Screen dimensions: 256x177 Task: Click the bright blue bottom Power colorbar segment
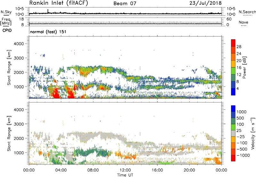pyautogui.click(x=233, y=92)
